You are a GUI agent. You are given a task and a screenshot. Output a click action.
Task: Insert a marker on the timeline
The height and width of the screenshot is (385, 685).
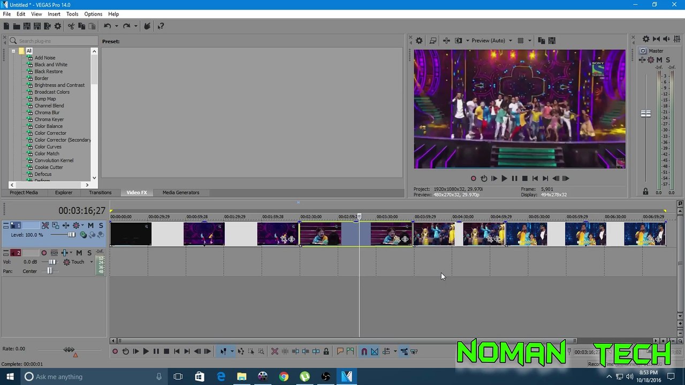coord(340,351)
